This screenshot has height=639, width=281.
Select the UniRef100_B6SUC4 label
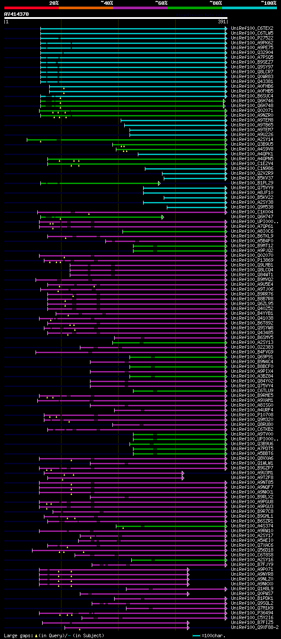tap(252, 96)
